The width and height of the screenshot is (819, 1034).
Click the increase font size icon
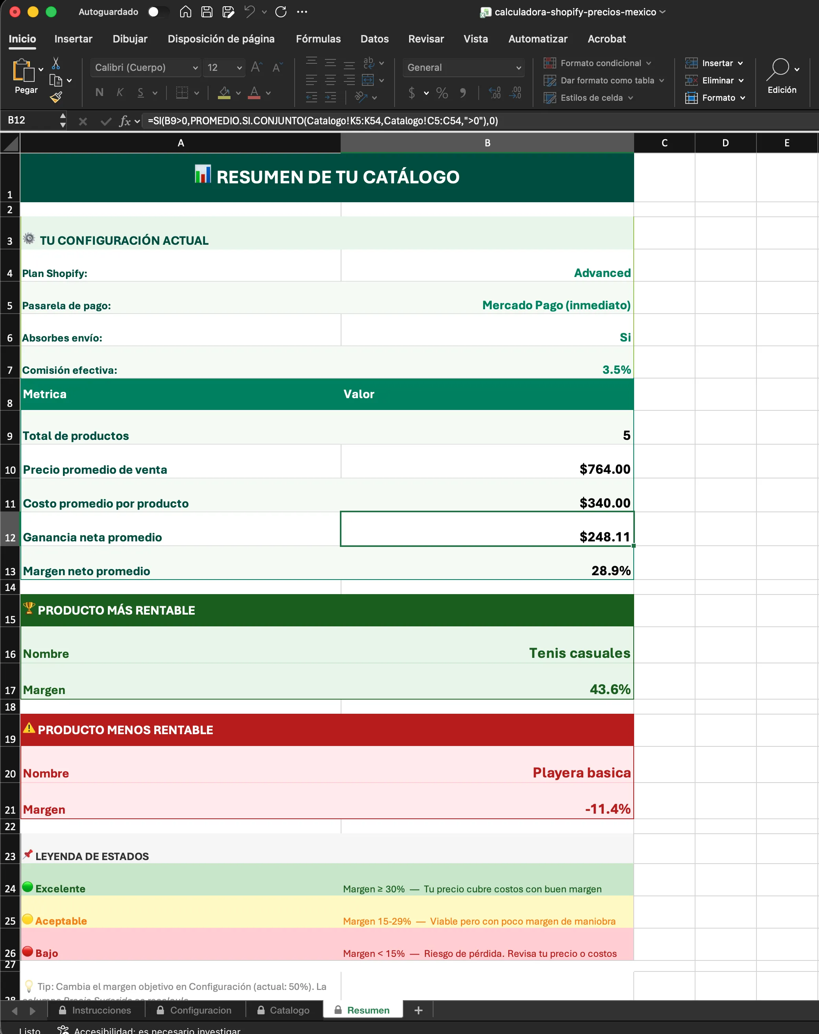coord(256,68)
